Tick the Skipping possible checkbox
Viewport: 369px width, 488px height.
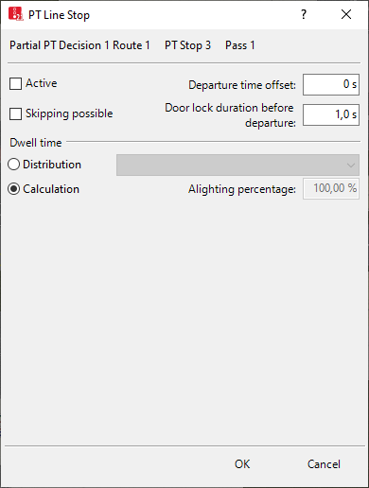[x=15, y=114]
